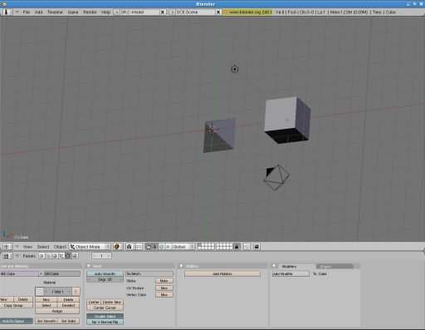
Task: Click the Set Solid button
Action: coord(68,321)
